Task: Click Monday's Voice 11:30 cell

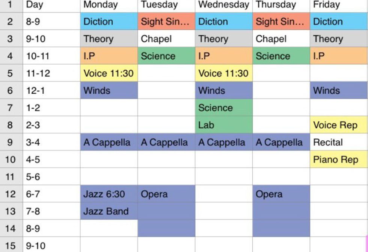Action: coord(109,73)
